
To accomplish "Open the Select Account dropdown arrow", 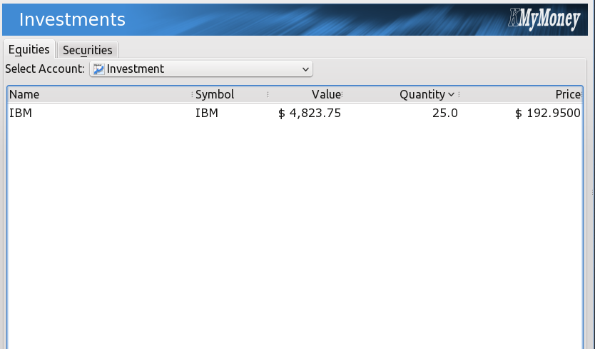I will (x=305, y=69).
